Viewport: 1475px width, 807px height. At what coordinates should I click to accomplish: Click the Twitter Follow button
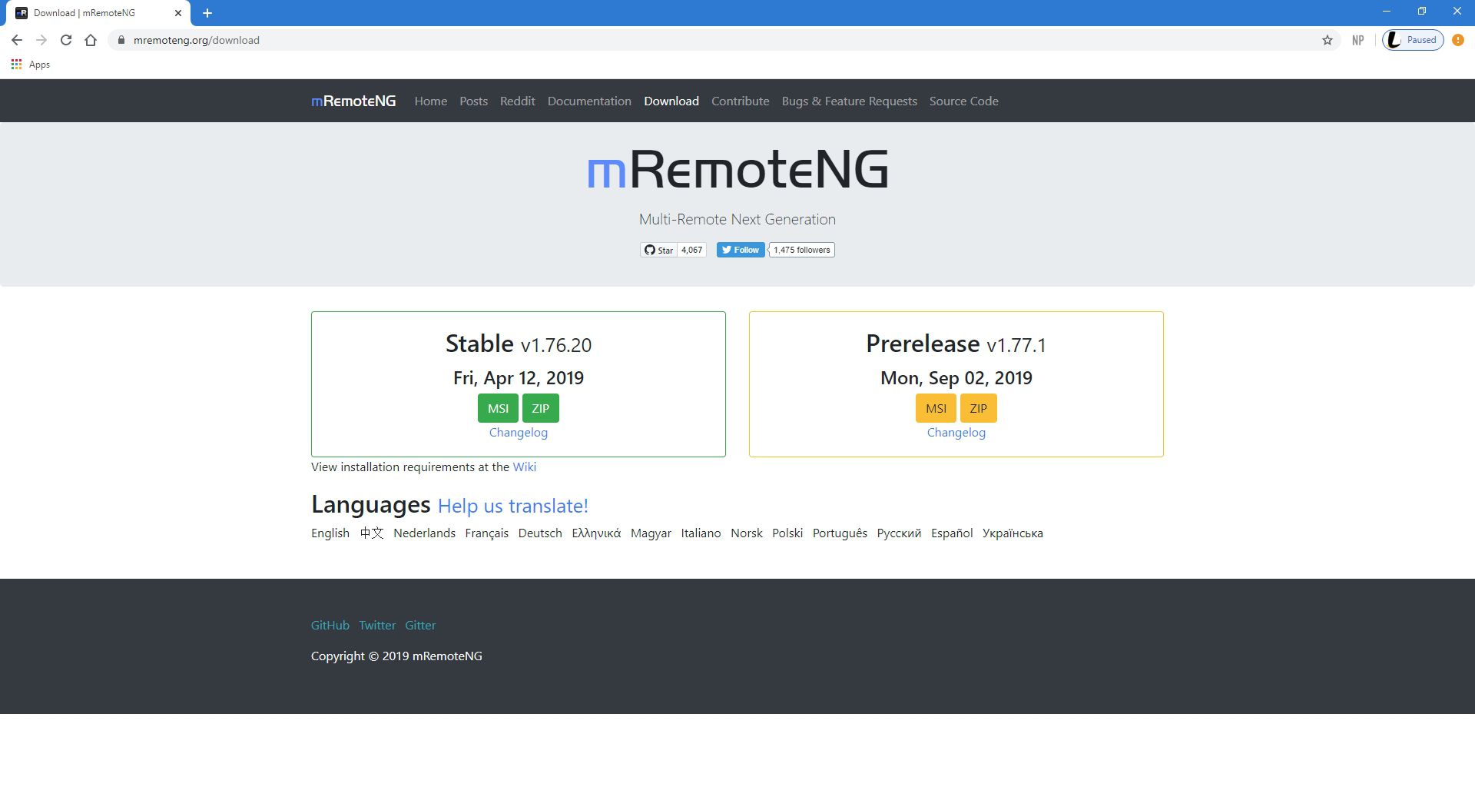click(741, 250)
